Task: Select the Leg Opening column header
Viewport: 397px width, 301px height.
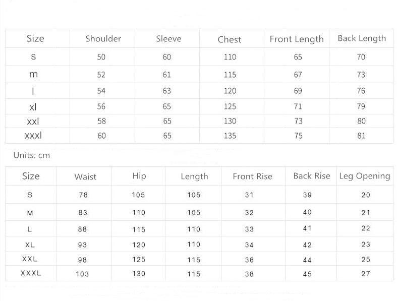Action: click(x=365, y=176)
